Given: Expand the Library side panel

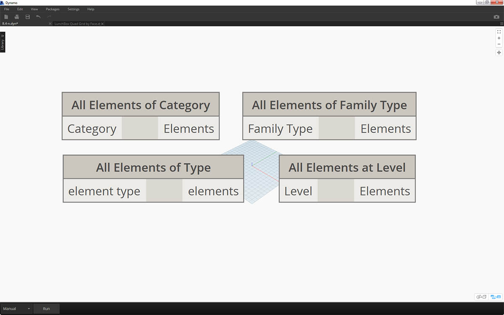Looking at the screenshot, I should (3, 42).
